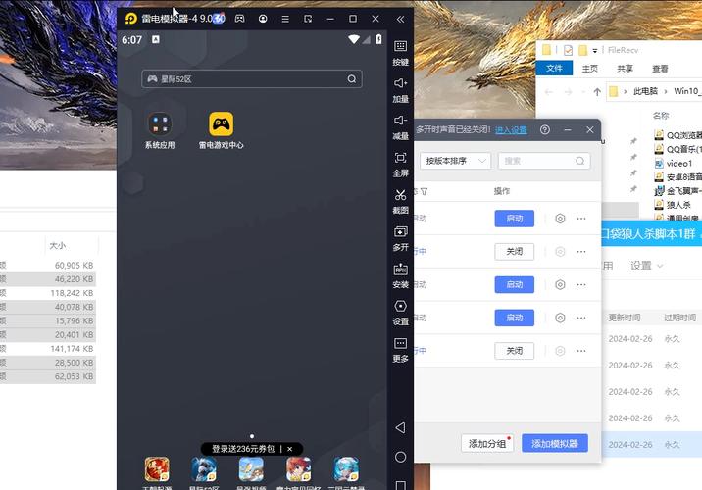Screen dimensions: 702x490
Task: Start the topmost emulator with 启动
Action: point(515,219)
